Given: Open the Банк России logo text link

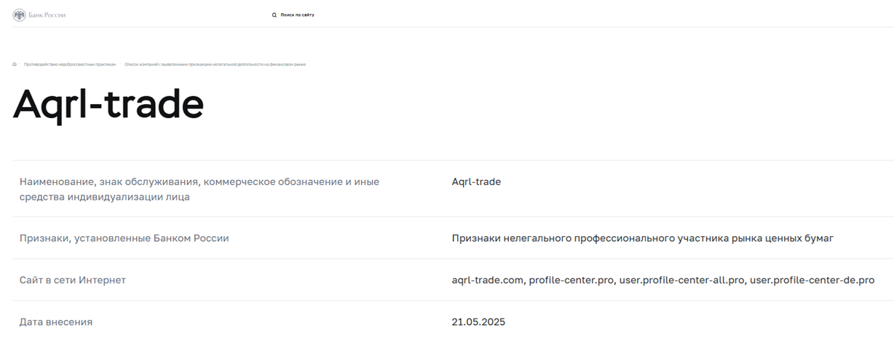Looking at the screenshot, I should (x=47, y=15).
